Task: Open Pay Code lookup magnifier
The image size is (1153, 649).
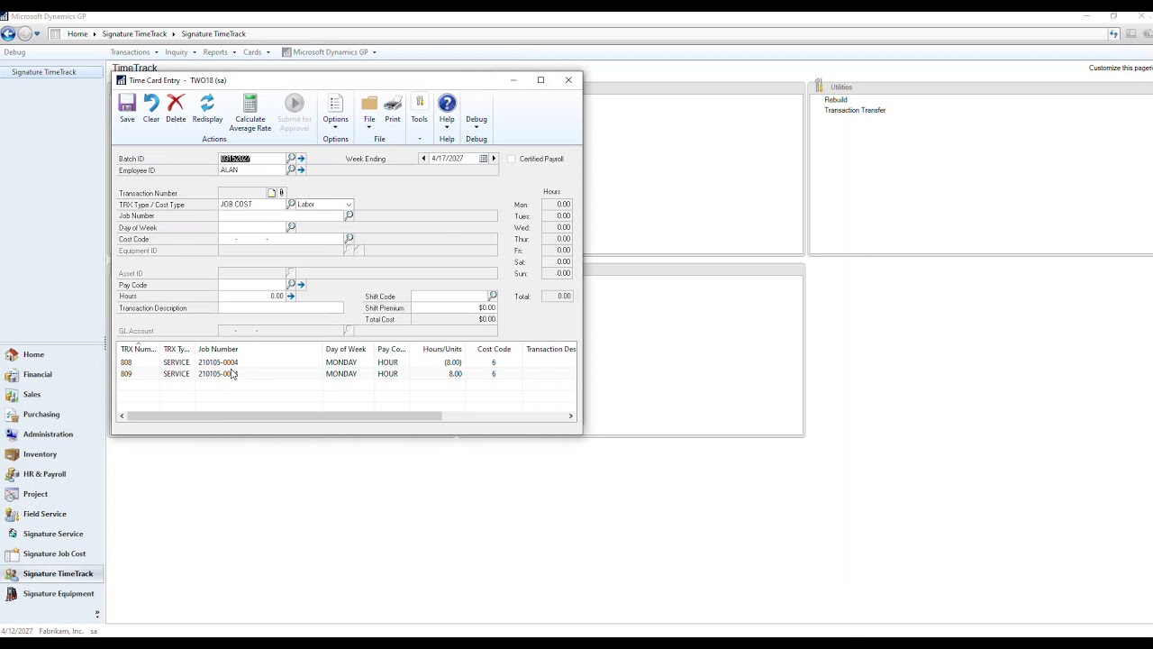Action: pyautogui.click(x=291, y=285)
